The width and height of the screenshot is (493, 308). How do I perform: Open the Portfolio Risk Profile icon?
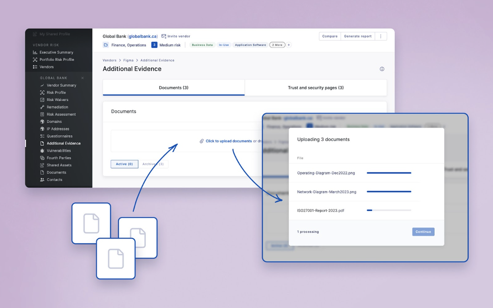click(36, 59)
